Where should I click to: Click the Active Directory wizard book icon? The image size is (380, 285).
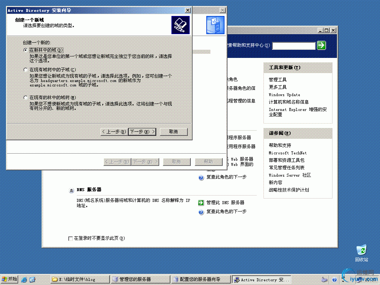180,25
